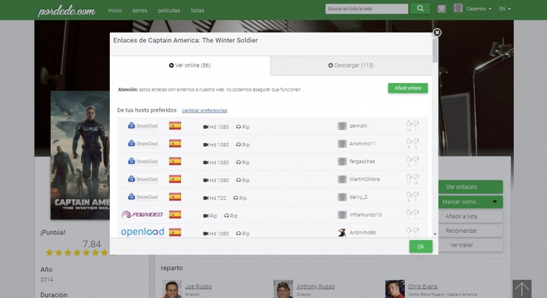Open the openload host link
This screenshot has width=547, height=298.
click(142, 232)
